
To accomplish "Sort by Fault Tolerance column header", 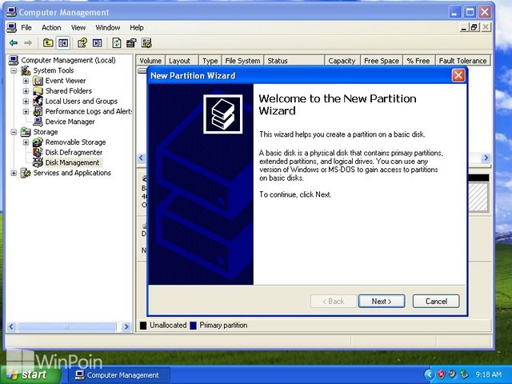I will pos(462,61).
